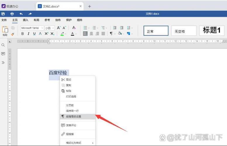227x146 pixels.
Task: Center align the text
Action: 91,34
